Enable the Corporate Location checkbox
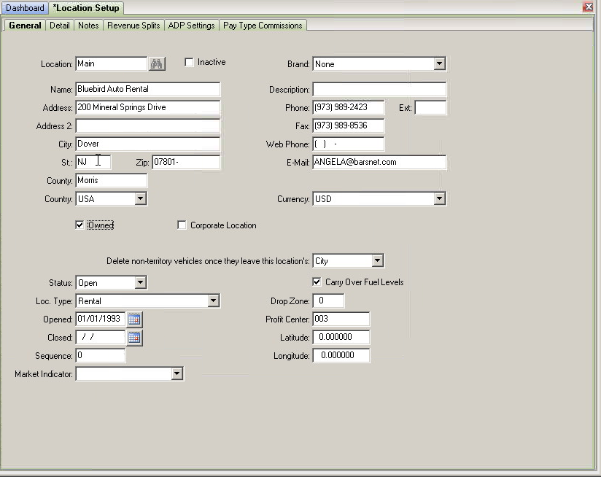Screen dimensions: 601x477 (x=182, y=225)
